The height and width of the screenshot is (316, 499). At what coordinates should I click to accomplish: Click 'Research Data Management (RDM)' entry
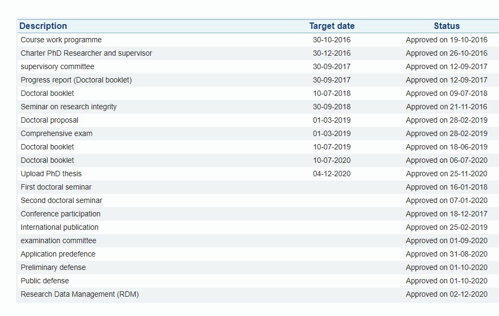coord(79,294)
